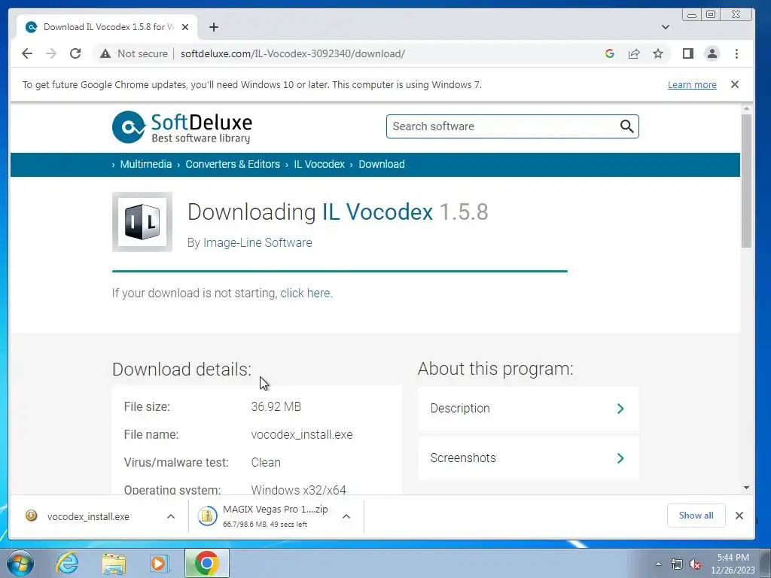Open the Chrome three-dot menu
The image size is (771, 578).
736,53
